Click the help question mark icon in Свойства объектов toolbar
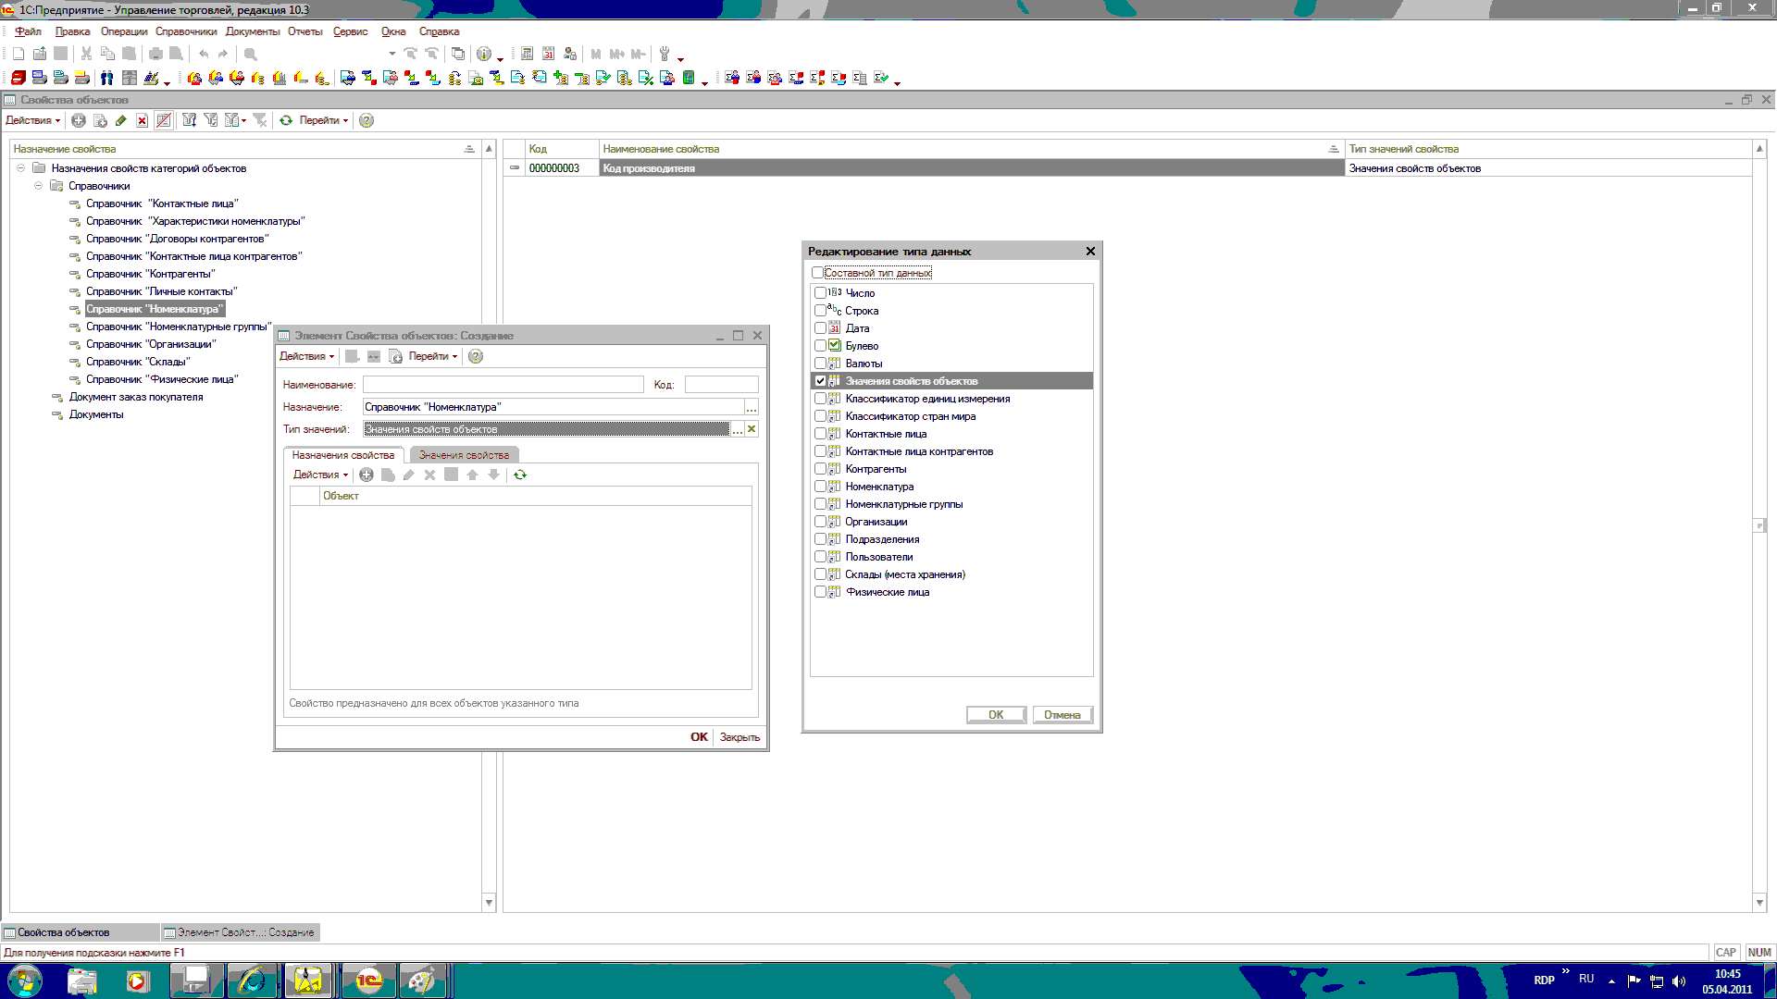 click(367, 120)
